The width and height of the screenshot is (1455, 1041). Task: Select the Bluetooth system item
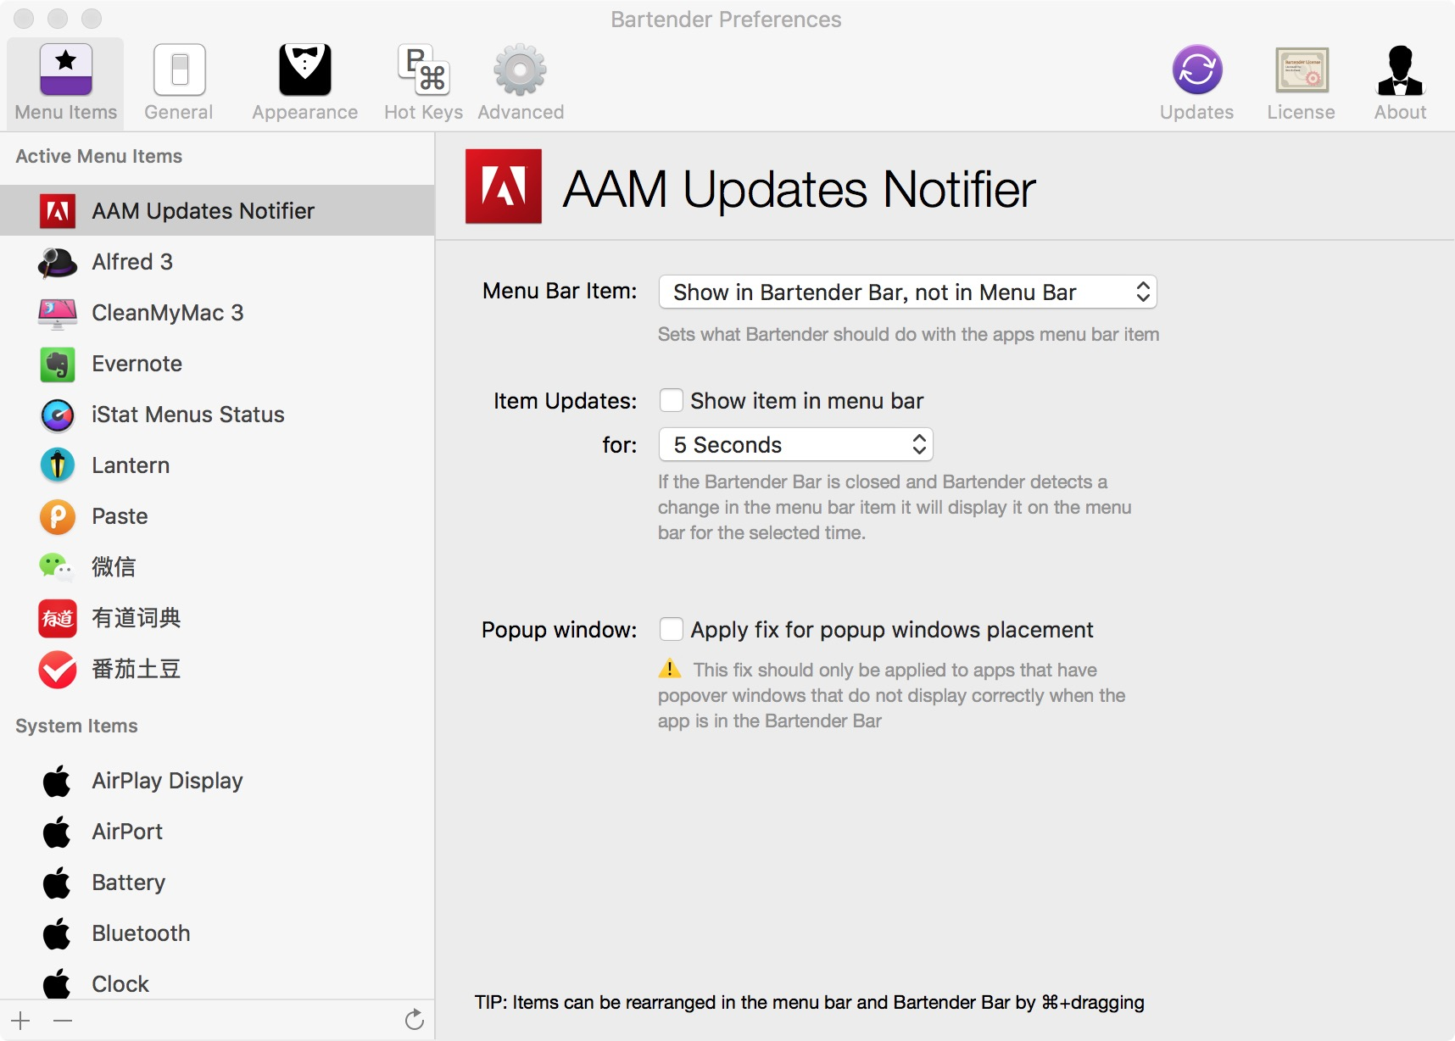pos(217,933)
